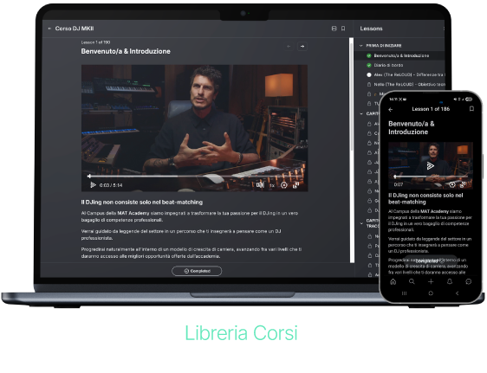
Task: Tap chat bubble icon in phone bottom bar
Action: 468,282
